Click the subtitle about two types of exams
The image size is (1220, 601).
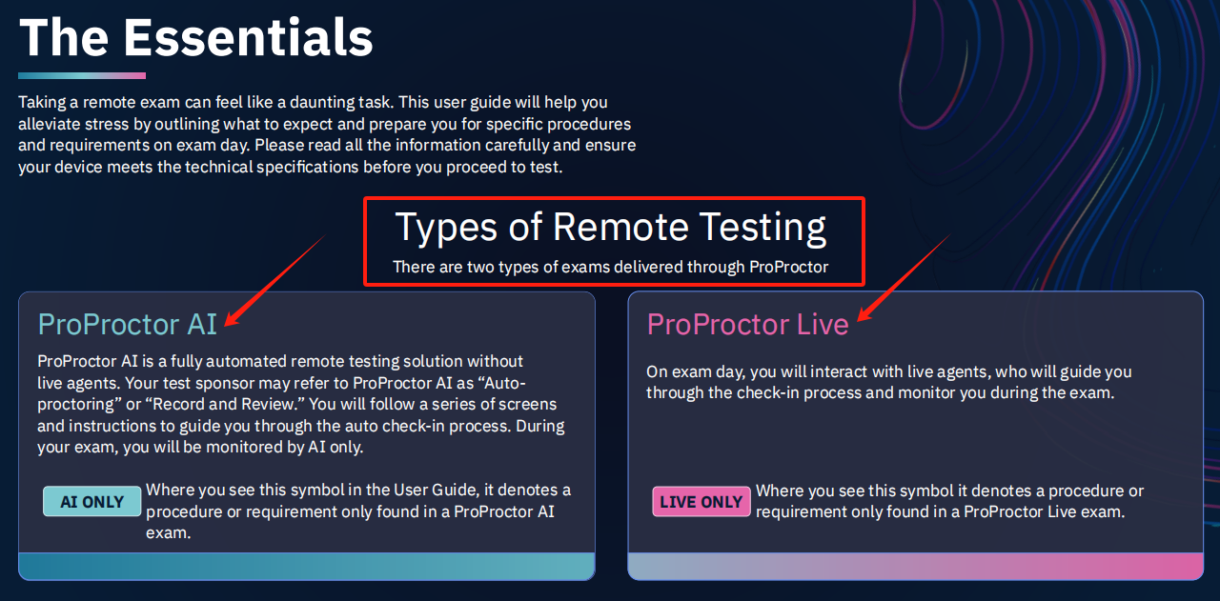610,268
